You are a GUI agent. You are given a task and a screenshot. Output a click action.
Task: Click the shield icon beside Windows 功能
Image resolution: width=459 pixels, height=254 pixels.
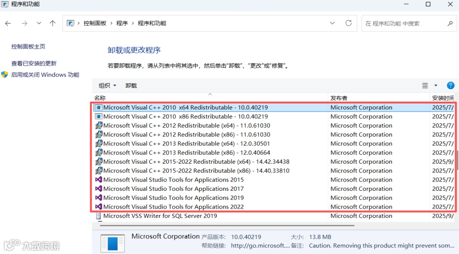[x=4, y=75]
